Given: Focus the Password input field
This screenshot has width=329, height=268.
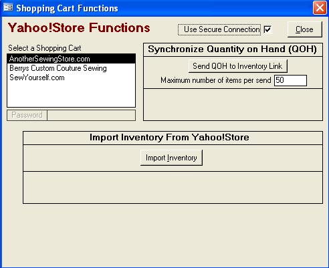Looking at the screenshot, I should click(92, 115).
